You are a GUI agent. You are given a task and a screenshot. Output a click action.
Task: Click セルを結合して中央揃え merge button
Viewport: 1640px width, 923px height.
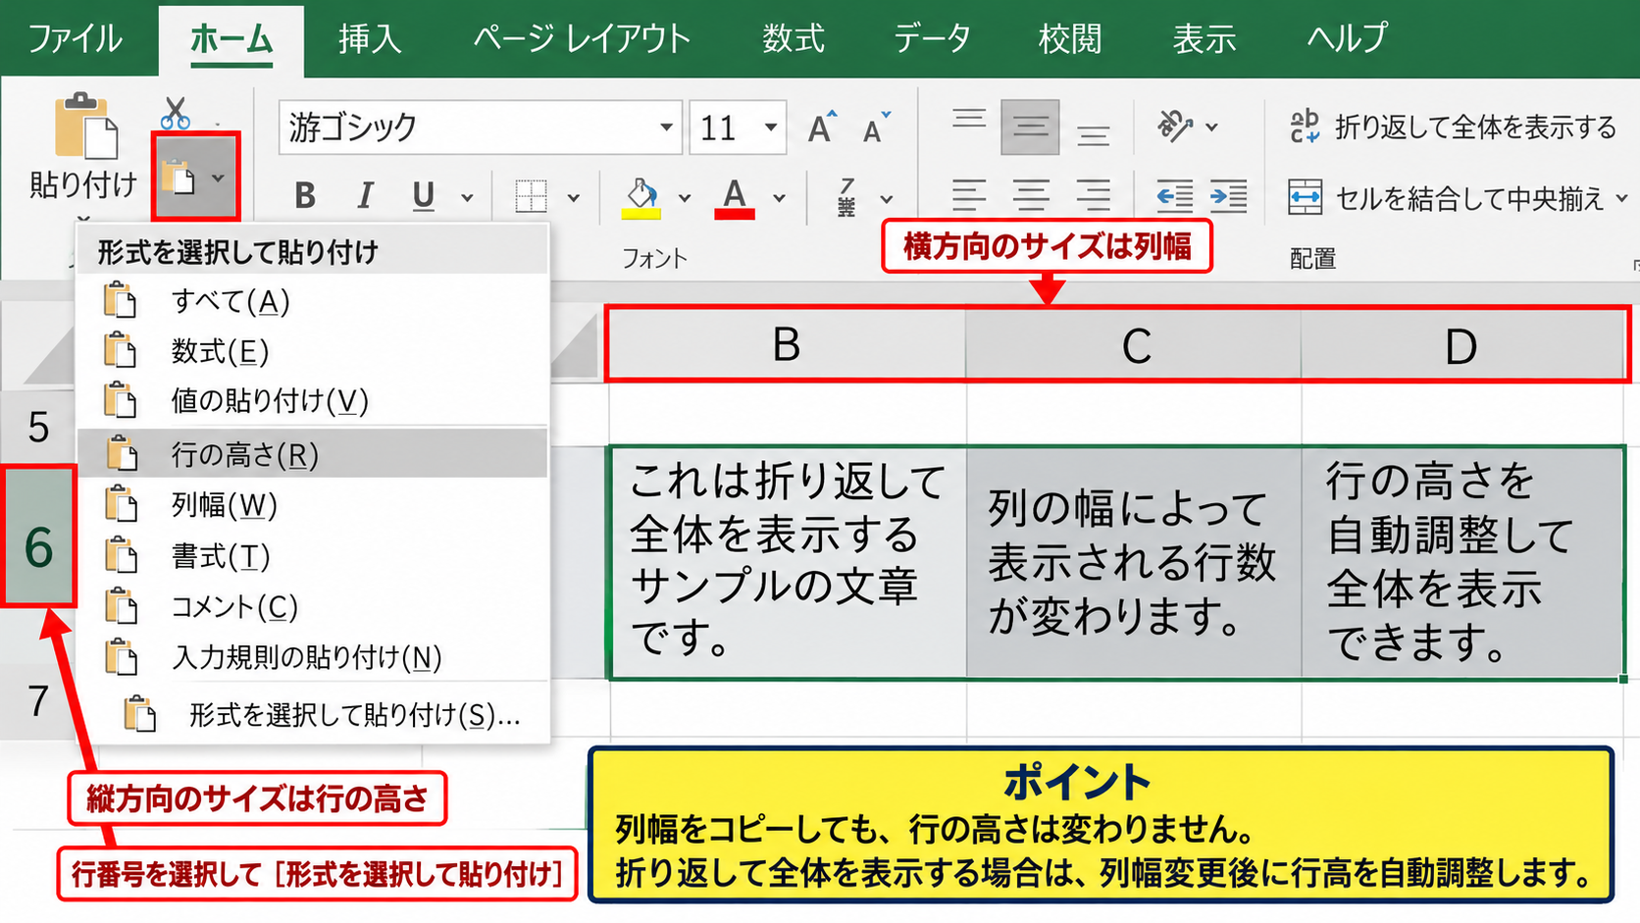1446,198
